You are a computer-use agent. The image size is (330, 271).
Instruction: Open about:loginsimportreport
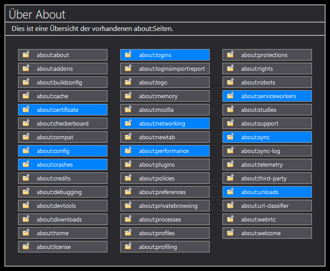coord(165,69)
